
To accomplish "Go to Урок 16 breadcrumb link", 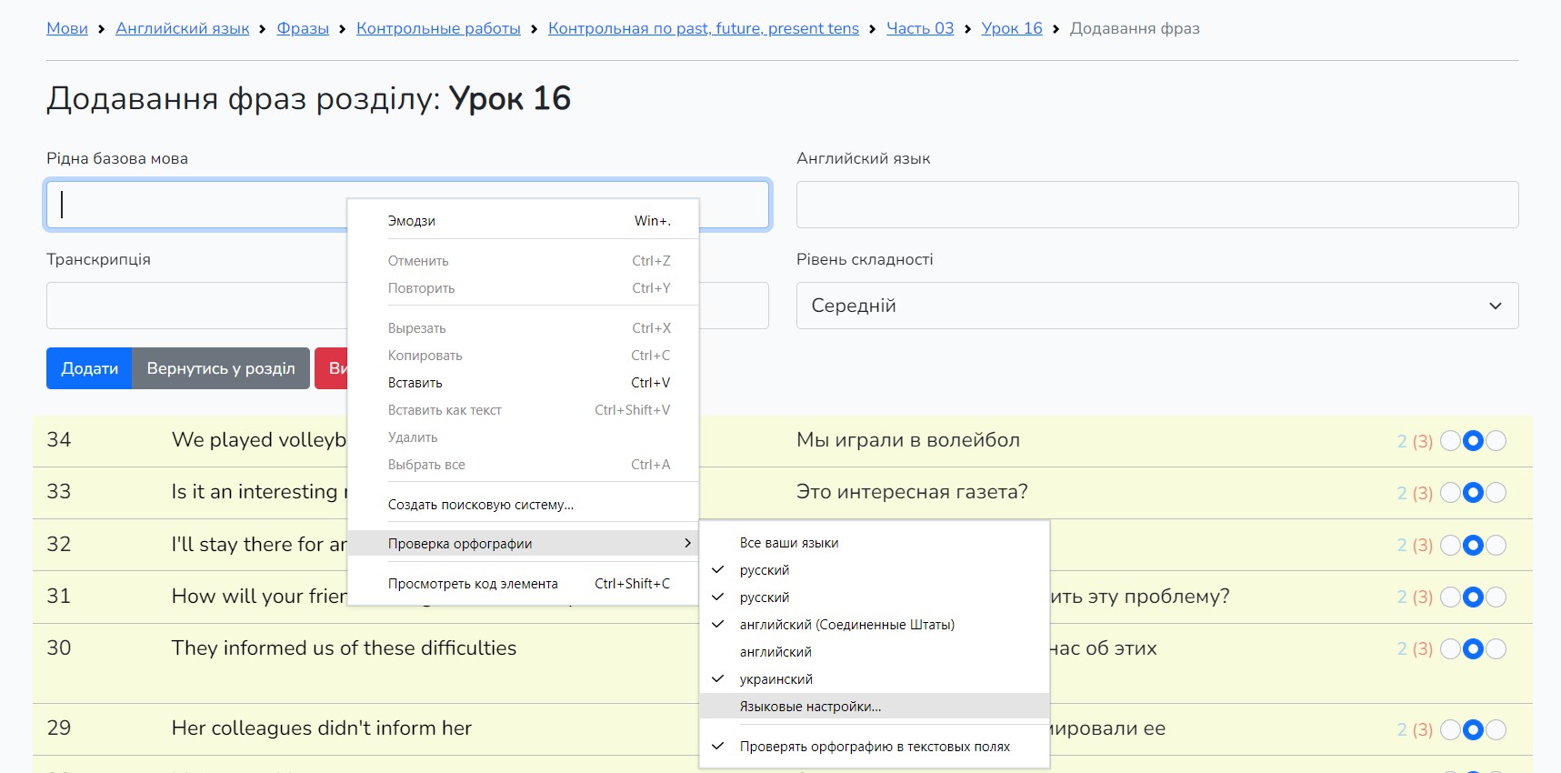I will [x=1011, y=28].
